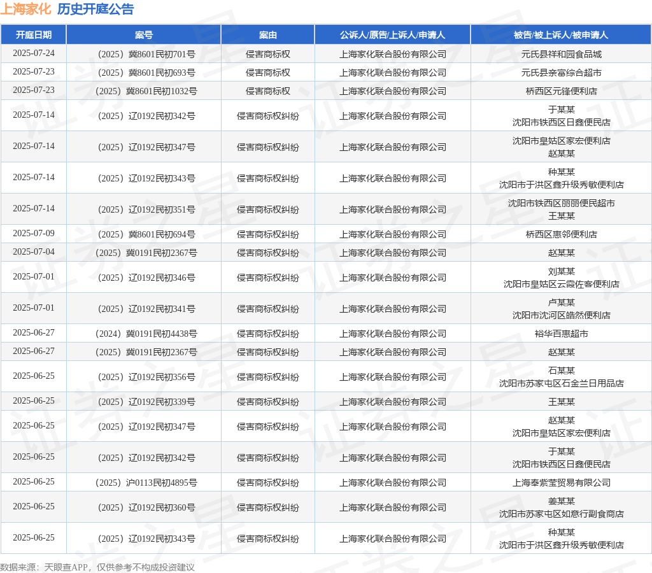Click defendant 裕华百惠超市

(562, 334)
